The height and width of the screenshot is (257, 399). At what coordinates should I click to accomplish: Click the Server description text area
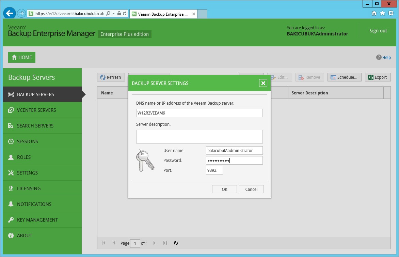(199, 137)
